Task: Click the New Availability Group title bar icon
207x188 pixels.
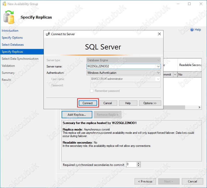Action: click(4, 4)
